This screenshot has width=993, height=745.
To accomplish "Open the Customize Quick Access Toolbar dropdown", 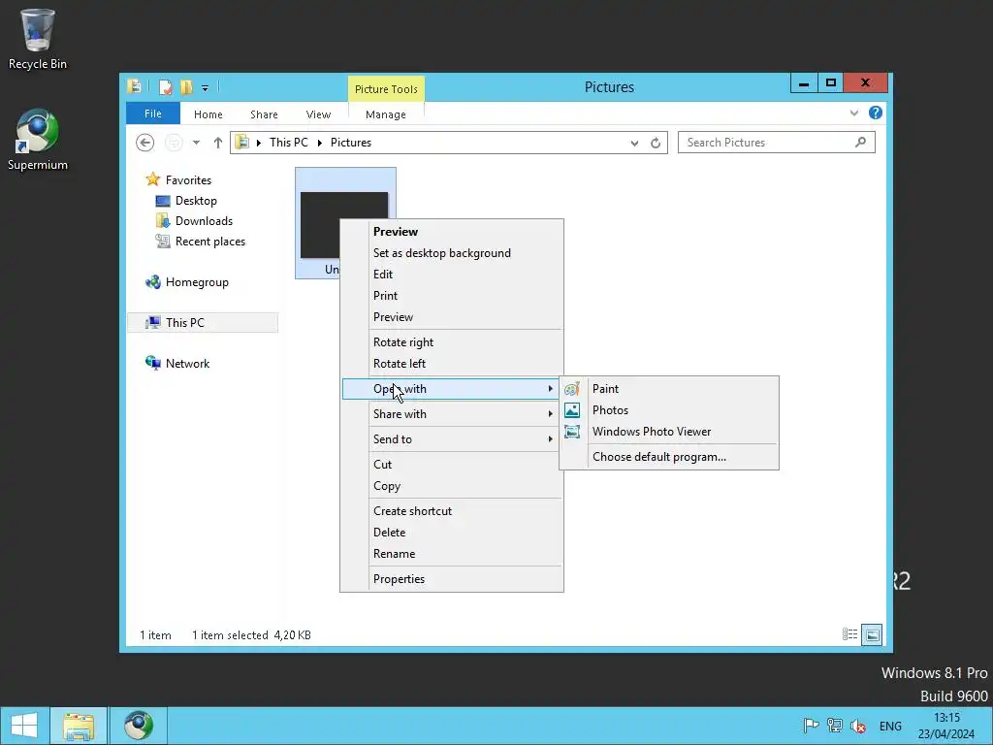I will [206, 88].
